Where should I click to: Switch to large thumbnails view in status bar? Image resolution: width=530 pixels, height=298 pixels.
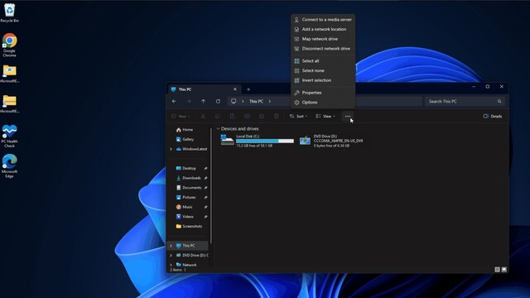(504, 269)
